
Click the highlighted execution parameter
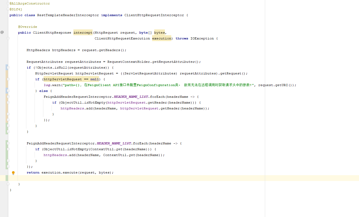click(161, 38)
